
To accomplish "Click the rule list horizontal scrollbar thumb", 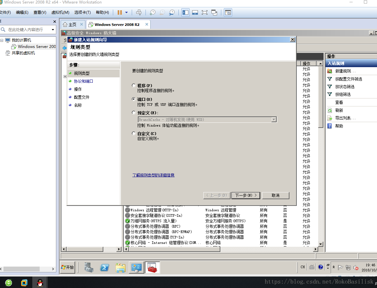I will coord(175,249).
